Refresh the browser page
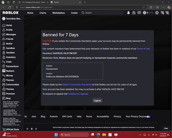Viewport: 172px width, 138px height. tap(10, 7)
